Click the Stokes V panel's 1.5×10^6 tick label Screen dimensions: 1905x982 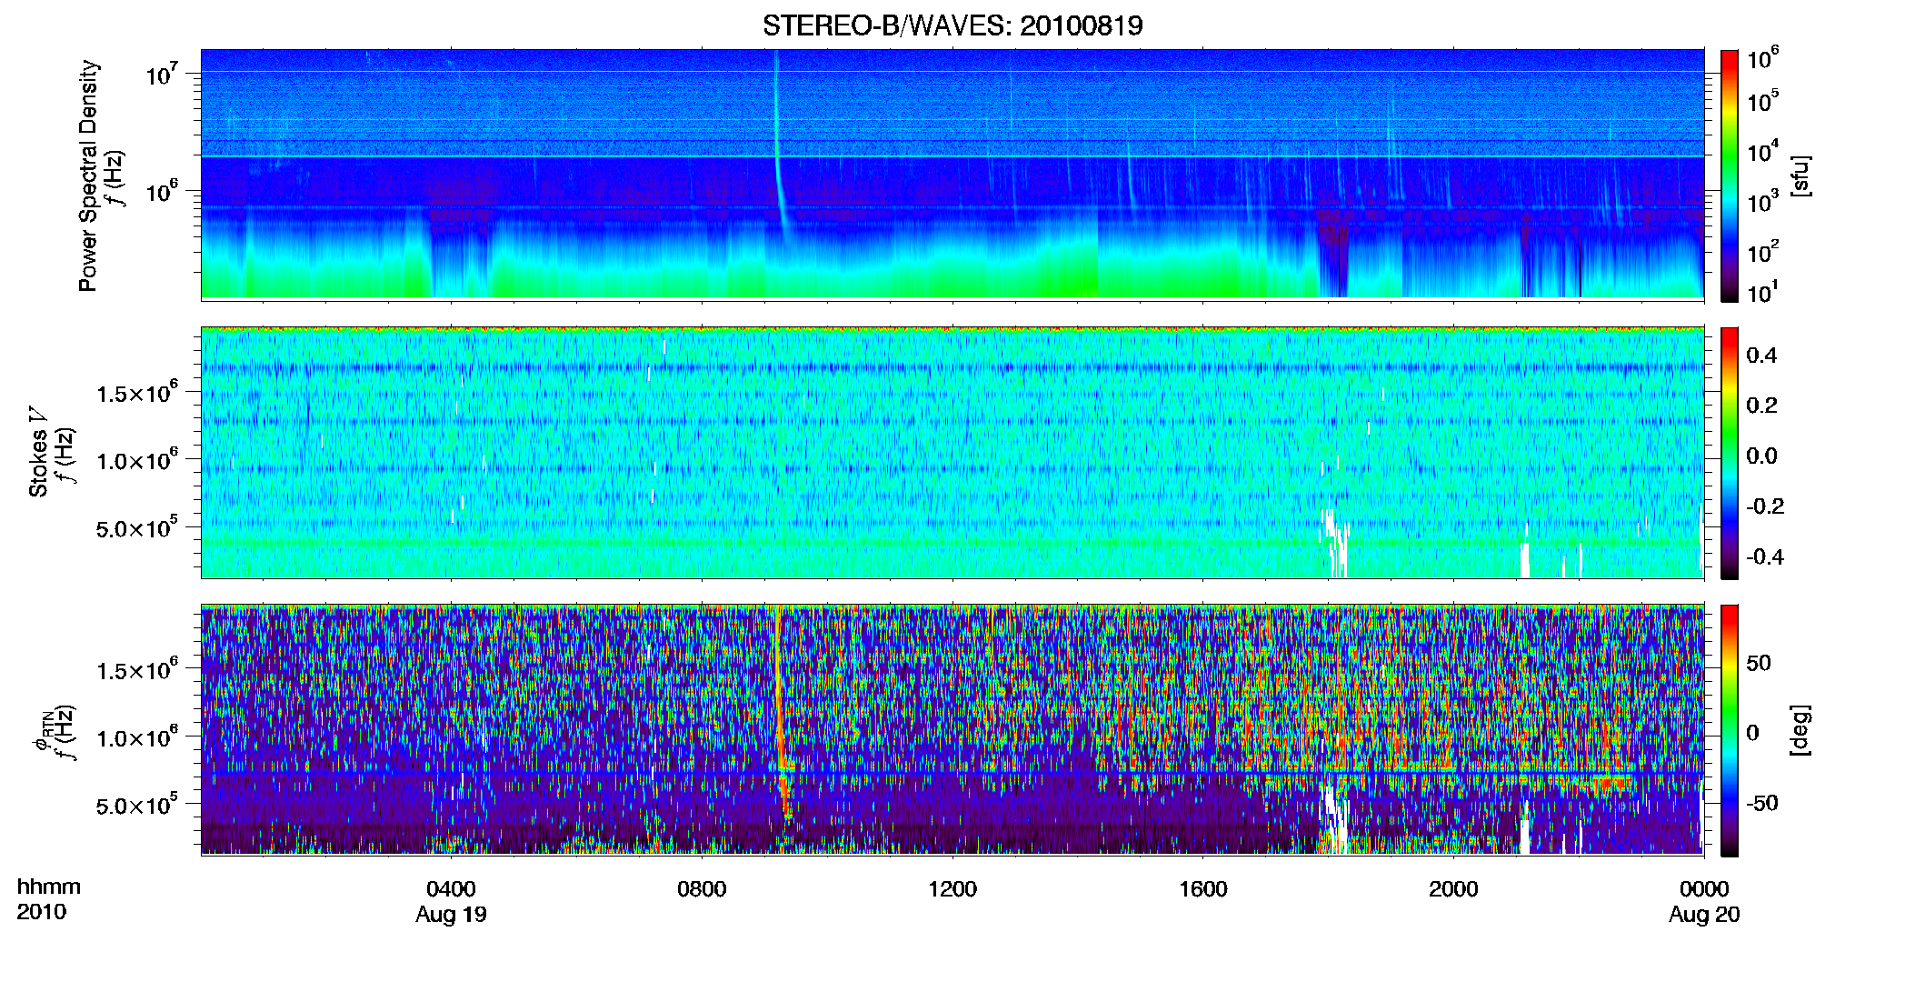(137, 392)
